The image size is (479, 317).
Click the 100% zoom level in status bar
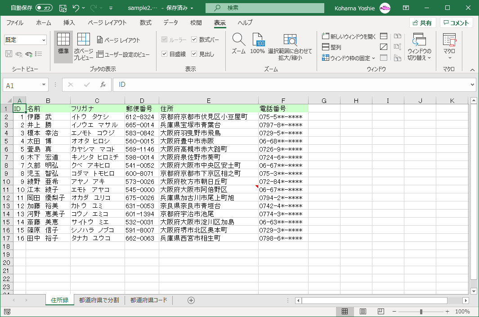(462, 312)
